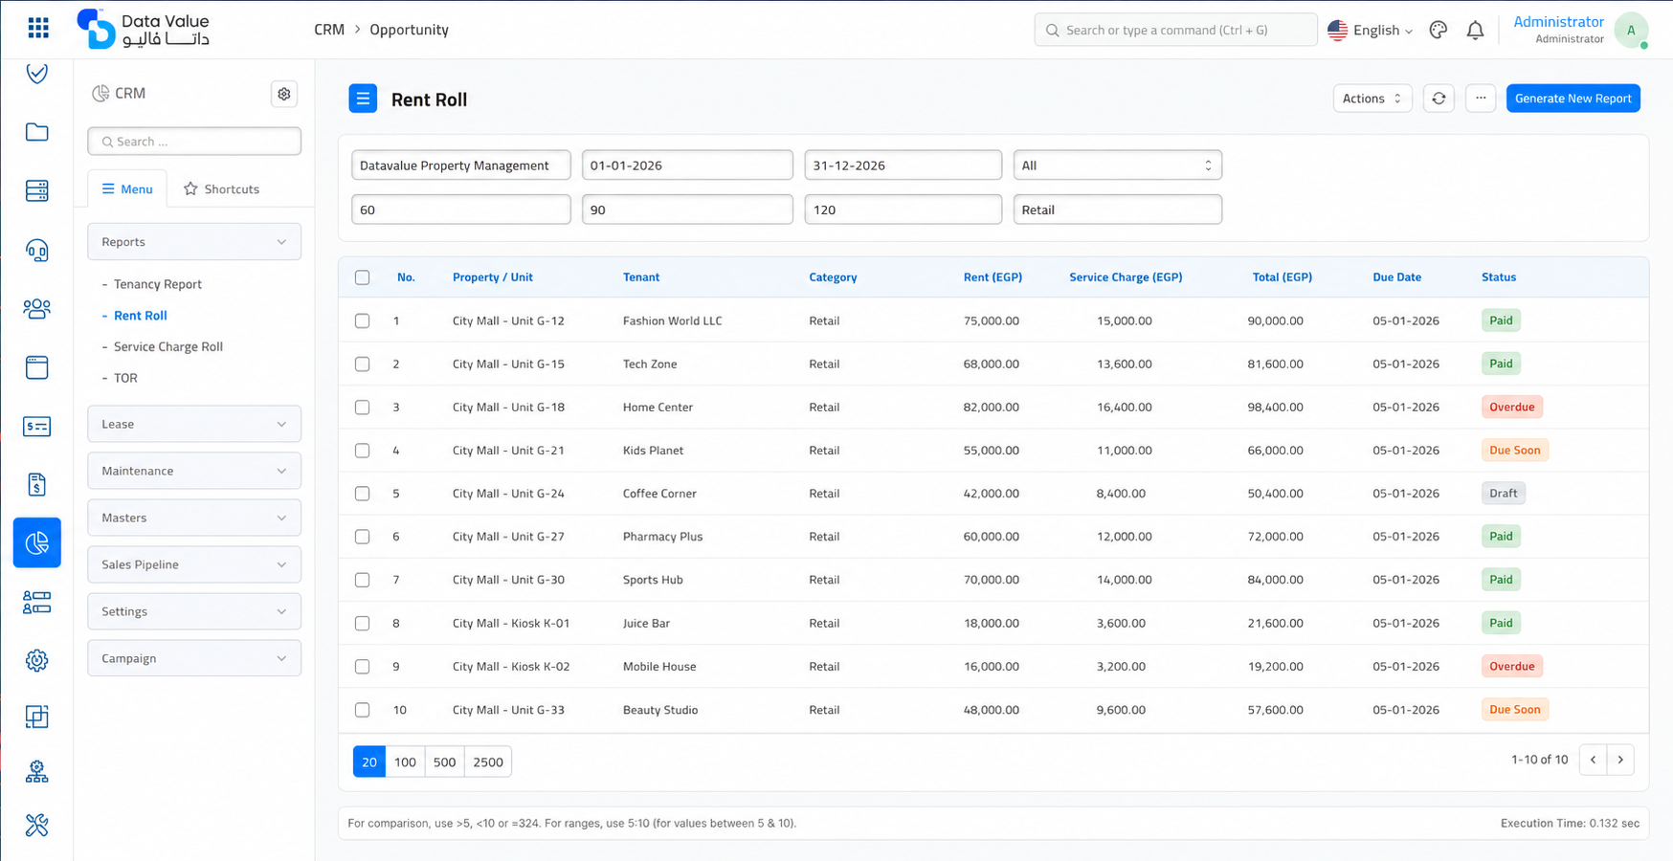
Task: Expand the Settings menu section
Action: (194, 611)
